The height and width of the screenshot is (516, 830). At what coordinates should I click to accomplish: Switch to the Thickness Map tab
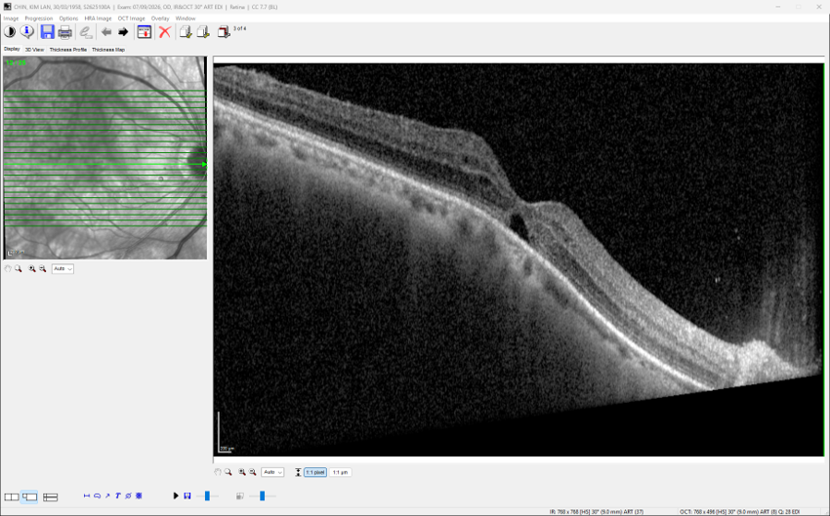(x=108, y=50)
